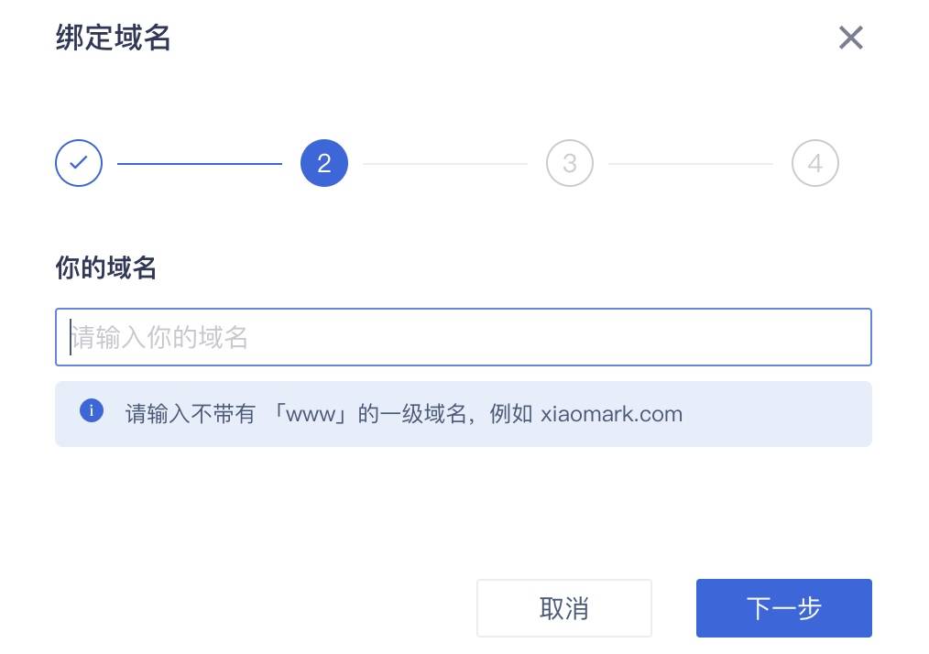Click the 下一步 button
This screenshot has width=929, height=654.
coord(783,607)
